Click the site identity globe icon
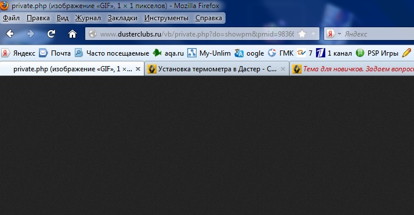414x215 pixels. tap(93, 34)
